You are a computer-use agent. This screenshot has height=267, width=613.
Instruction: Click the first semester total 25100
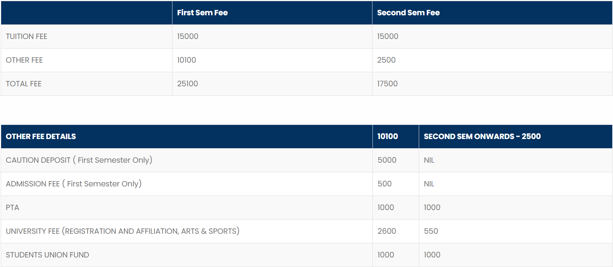pos(187,84)
